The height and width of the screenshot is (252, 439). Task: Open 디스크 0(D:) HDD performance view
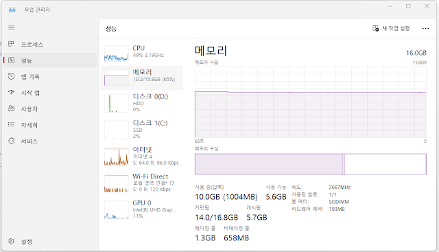pos(141,103)
